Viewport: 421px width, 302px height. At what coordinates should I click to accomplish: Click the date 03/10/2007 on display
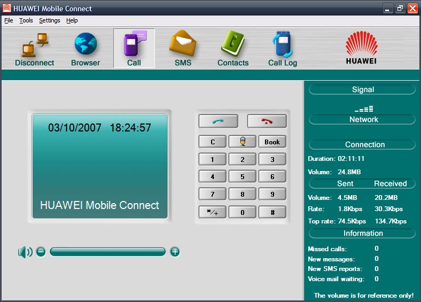coord(75,127)
